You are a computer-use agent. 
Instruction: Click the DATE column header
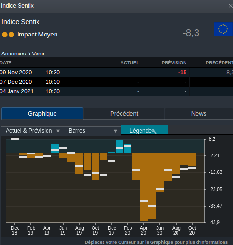(x=6, y=63)
